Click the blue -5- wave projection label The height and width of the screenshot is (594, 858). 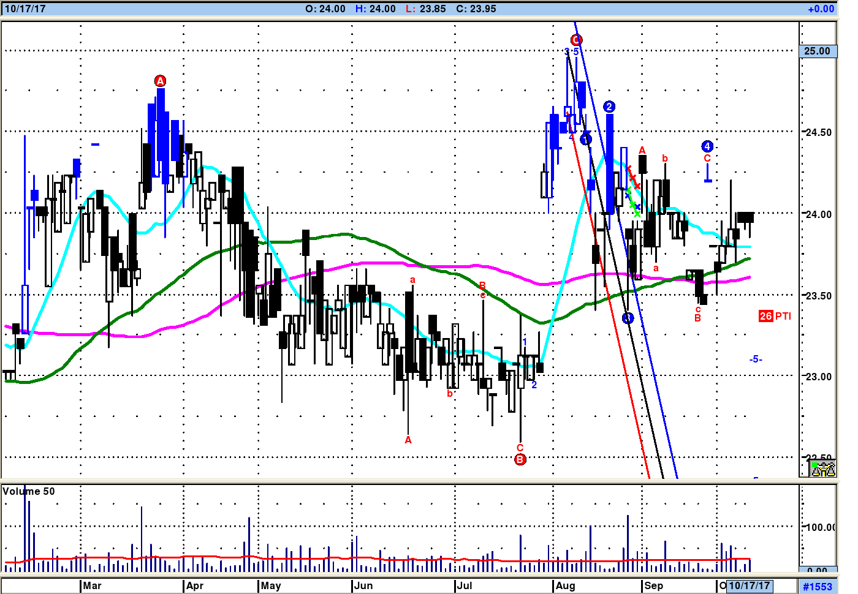coord(756,359)
